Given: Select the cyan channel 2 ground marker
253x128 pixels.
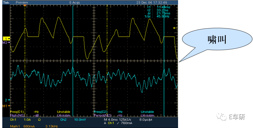Looking at the screenshot, I should [x=7, y=100].
